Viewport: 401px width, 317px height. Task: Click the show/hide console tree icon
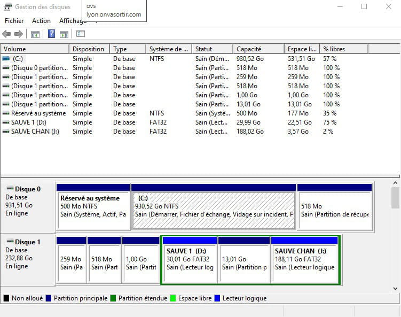pyautogui.click(x=35, y=34)
